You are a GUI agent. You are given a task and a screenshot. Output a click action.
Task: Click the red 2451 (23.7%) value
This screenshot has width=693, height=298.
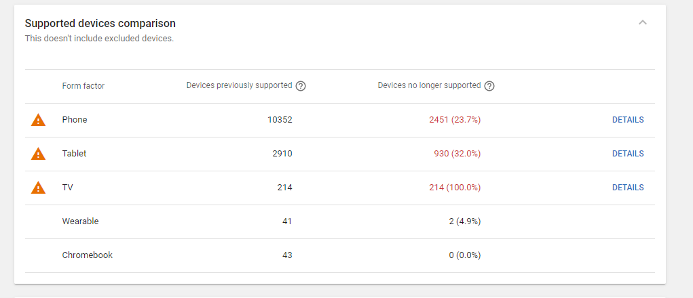click(455, 120)
